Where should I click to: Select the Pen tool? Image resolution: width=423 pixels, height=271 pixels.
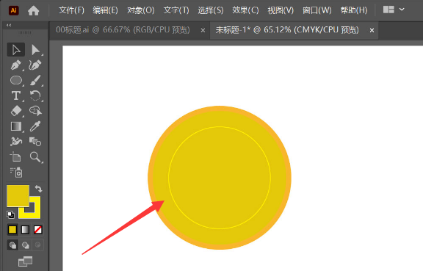pos(16,65)
